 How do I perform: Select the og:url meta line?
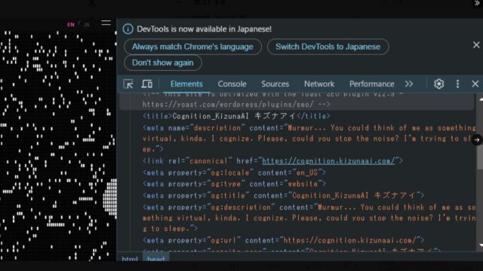click(283, 240)
